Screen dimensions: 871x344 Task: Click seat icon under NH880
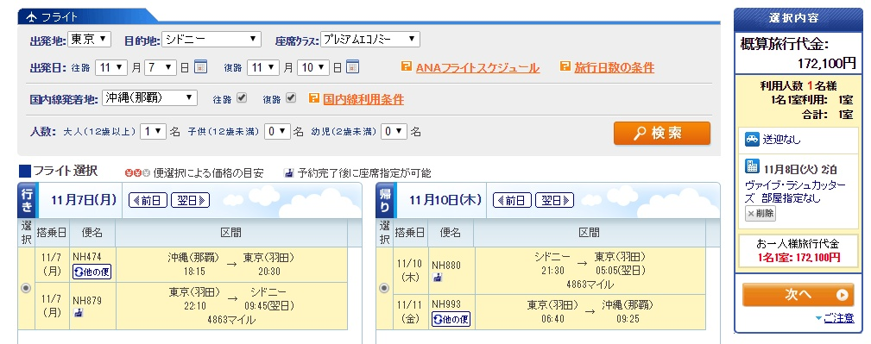click(438, 277)
